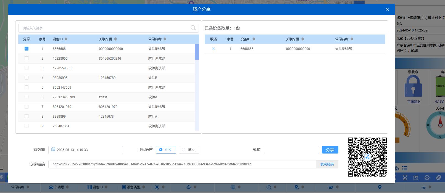445x193 pixels.
Task: Click the hourglass icon in bottom toolbar
Action: (x=405, y=178)
